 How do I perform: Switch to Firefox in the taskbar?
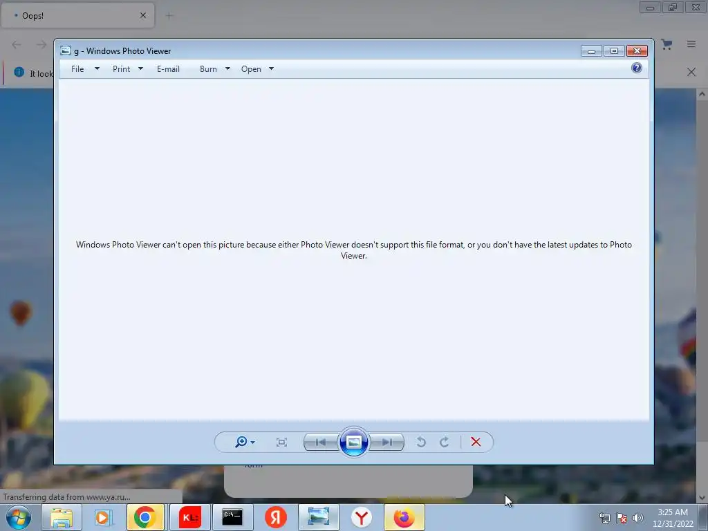(x=404, y=517)
